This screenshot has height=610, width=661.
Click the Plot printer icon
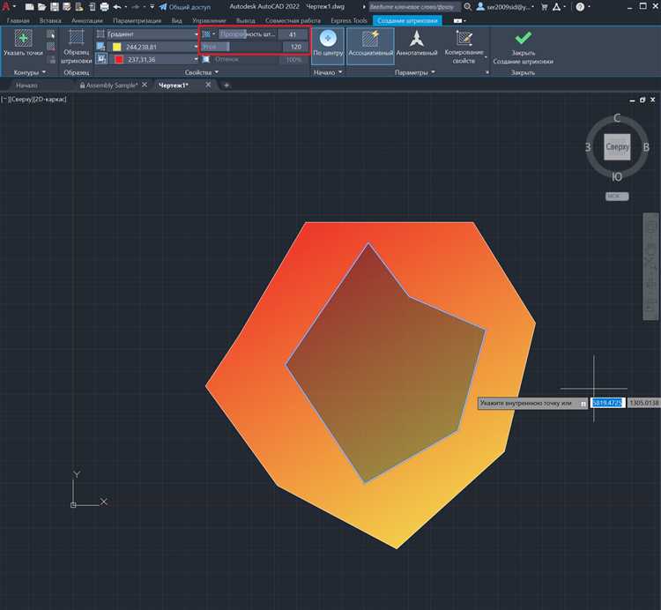point(104,7)
